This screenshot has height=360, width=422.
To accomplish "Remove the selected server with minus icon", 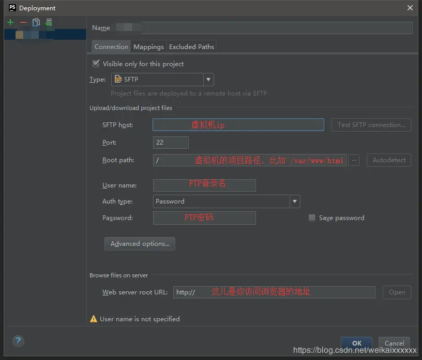I will [23, 22].
